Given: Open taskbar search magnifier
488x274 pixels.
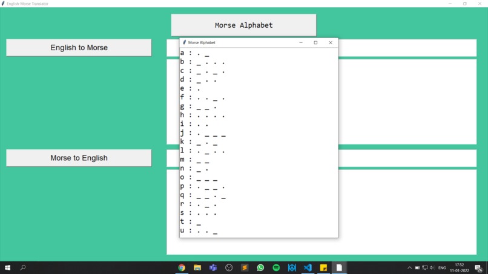Looking at the screenshot, I should click(x=23, y=267).
